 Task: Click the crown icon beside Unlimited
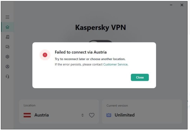pos(109,115)
